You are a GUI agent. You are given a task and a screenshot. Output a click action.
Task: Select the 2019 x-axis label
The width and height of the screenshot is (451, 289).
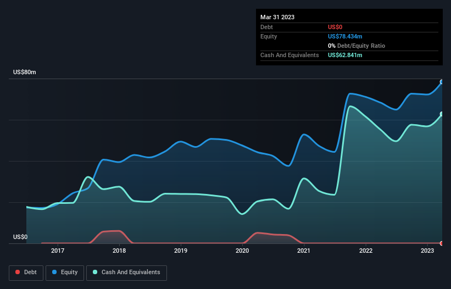pos(181,251)
